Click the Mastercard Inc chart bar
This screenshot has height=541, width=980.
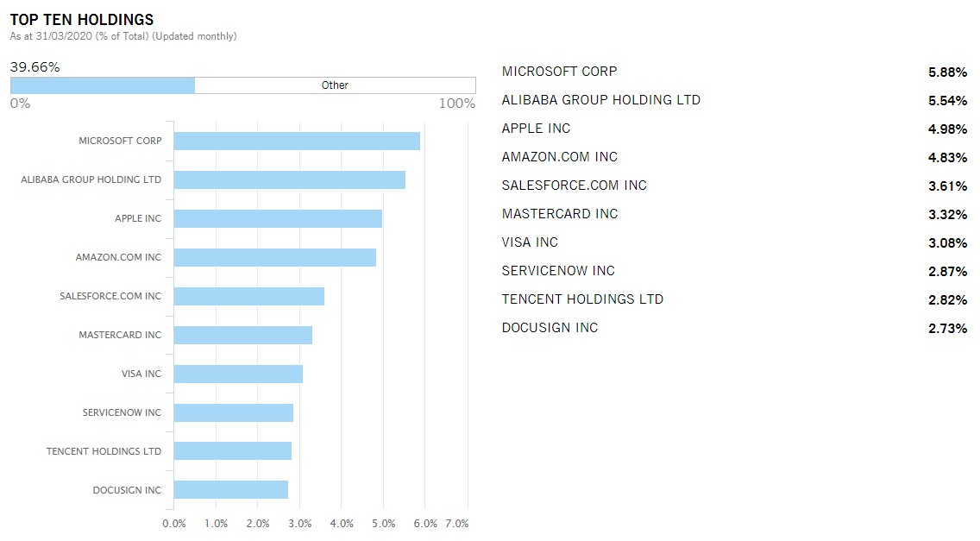click(x=243, y=335)
